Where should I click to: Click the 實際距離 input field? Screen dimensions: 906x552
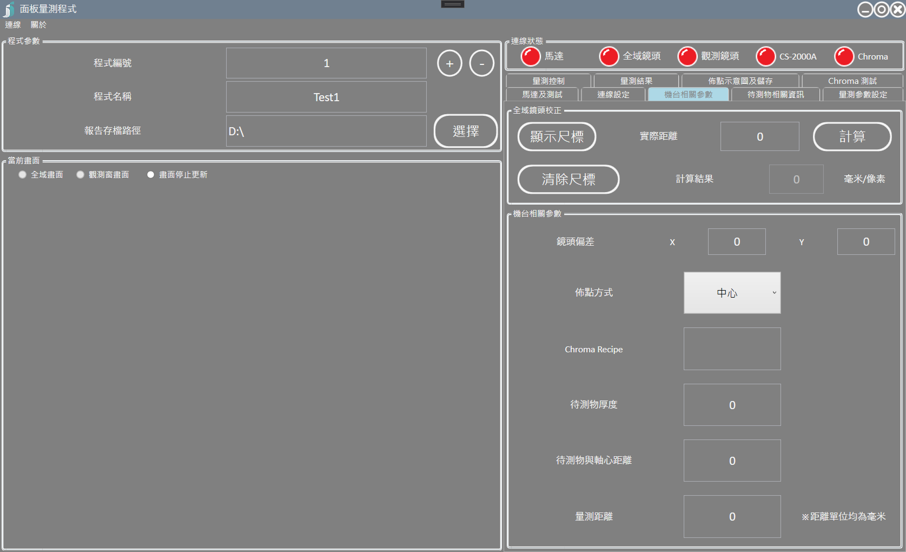click(x=760, y=136)
